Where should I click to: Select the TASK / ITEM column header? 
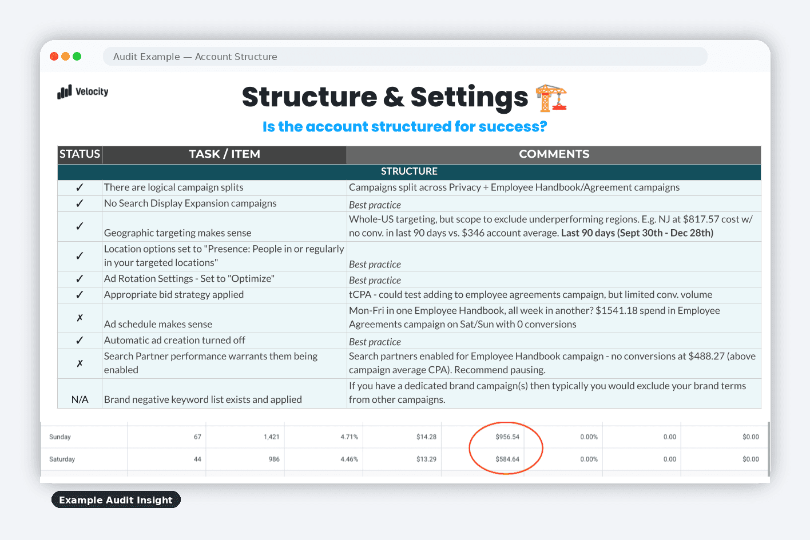tap(224, 154)
